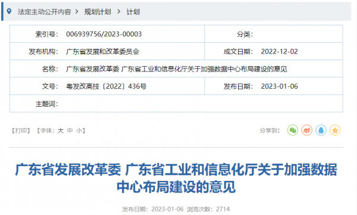The image size is (357, 215).
Task: Click the 成文日期 label
Action: 238,52
